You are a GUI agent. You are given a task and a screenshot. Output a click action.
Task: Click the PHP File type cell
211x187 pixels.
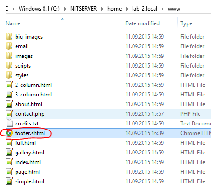190,114
